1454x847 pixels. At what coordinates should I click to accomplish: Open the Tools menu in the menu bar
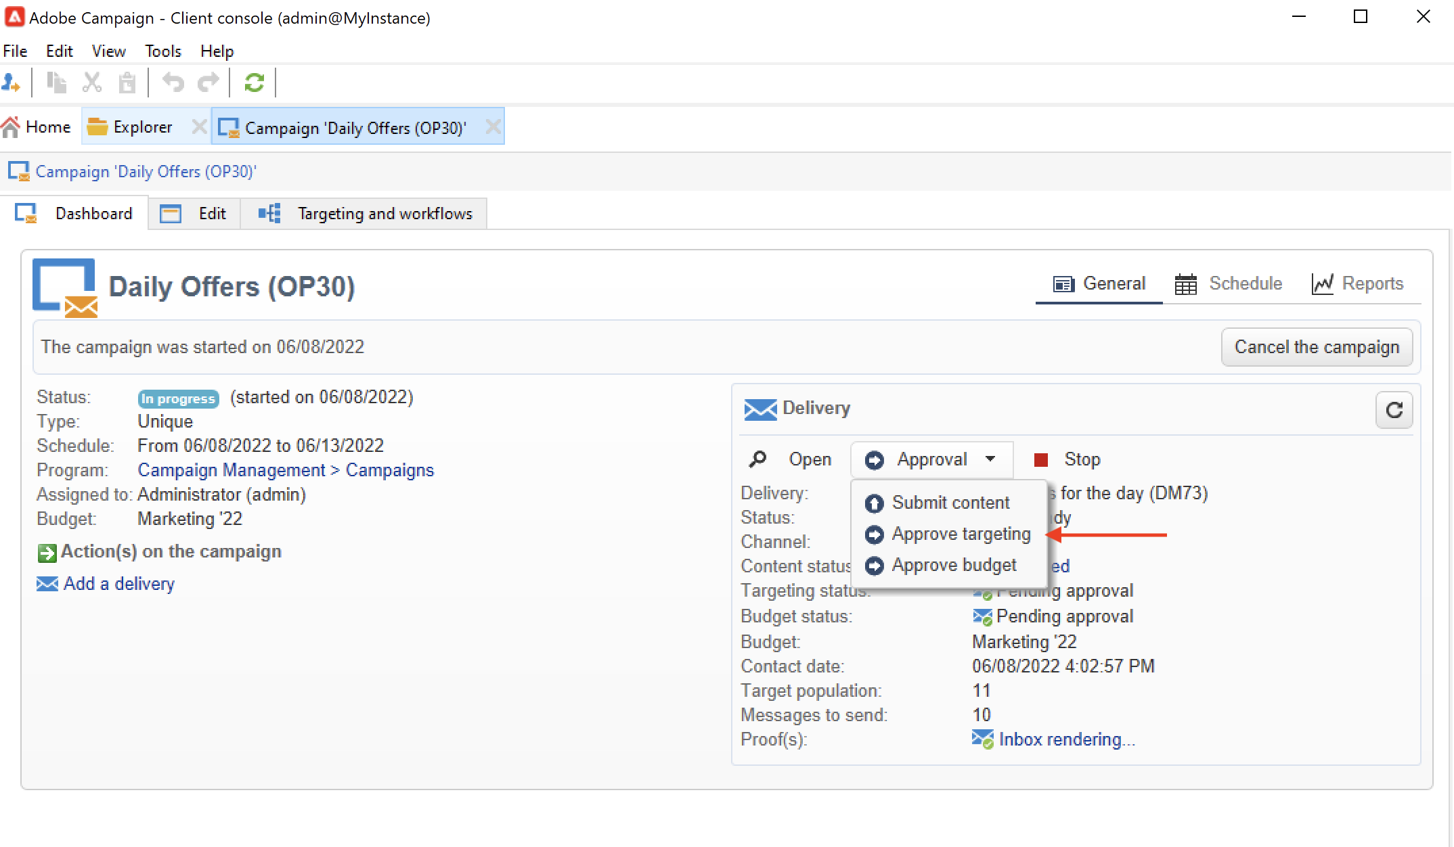[162, 51]
